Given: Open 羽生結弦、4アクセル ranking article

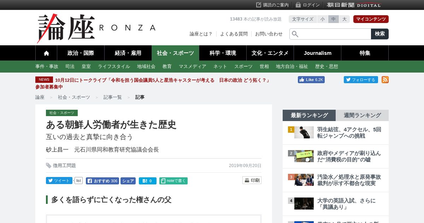Looking at the screenshot, I should tap(349, 133).
